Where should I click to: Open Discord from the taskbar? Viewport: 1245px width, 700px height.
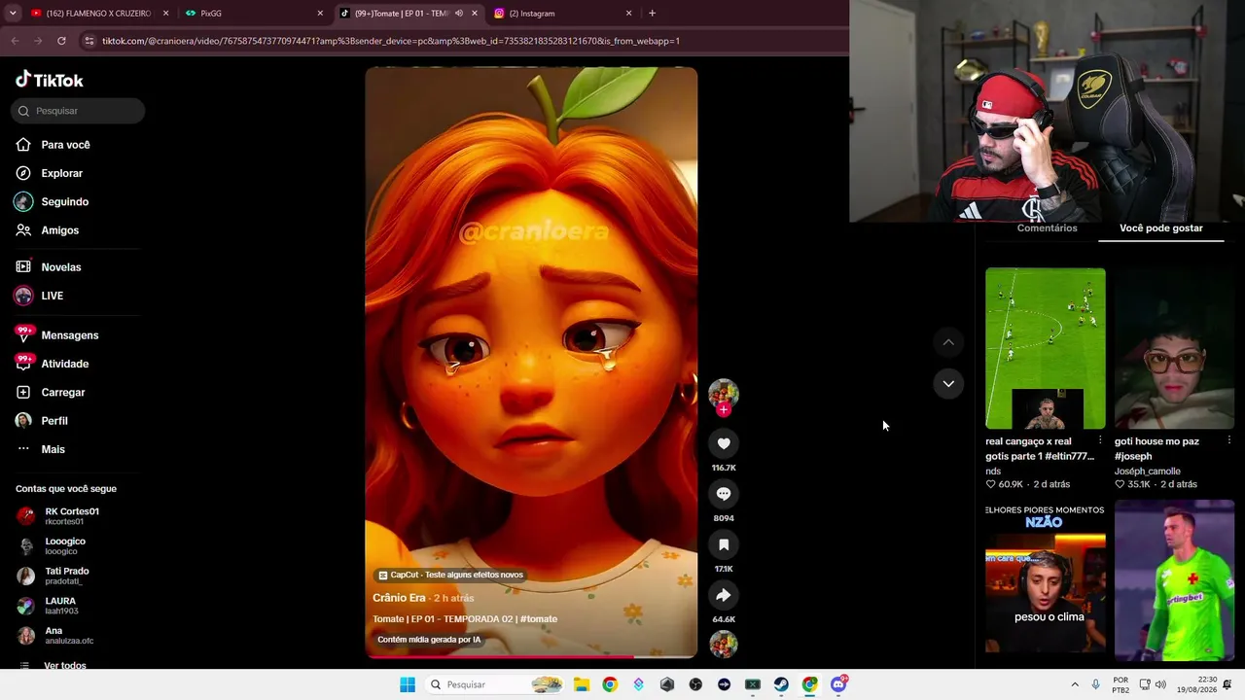[838, 684]
